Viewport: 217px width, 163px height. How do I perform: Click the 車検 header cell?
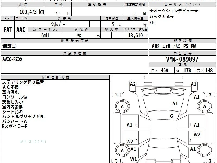58,5
